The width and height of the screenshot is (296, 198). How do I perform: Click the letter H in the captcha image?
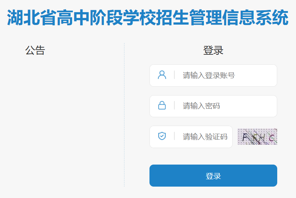[x=262, y=137]
